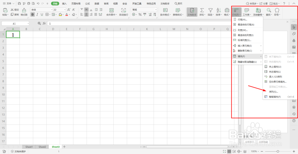Click the eye protection mode icon
298x154 pixels.
[245, 151]
